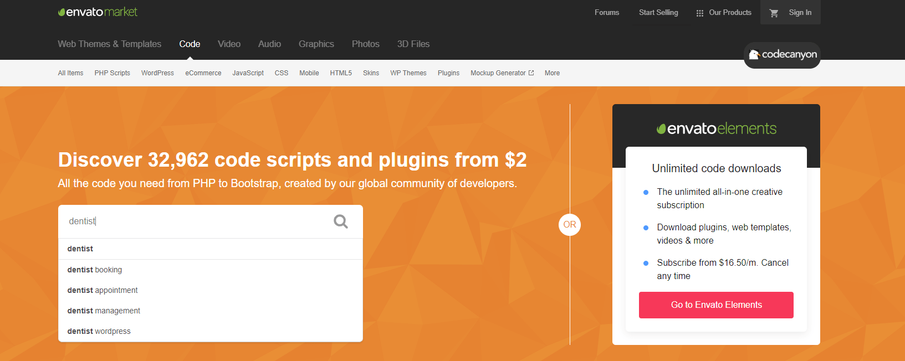Click the Envato Market logo
The height and width of the screenshot is (361, 905).
pos(98,12)
